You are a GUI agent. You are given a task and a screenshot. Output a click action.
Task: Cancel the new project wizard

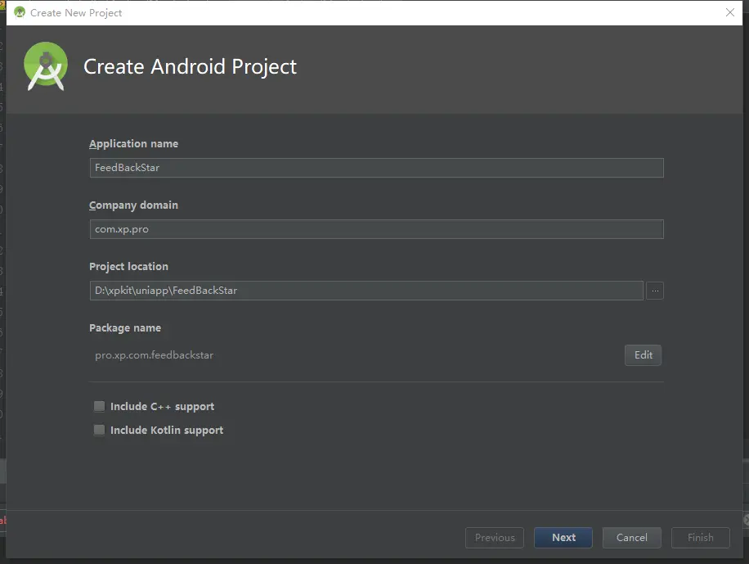pyautogui.click(x=631, y=538)
